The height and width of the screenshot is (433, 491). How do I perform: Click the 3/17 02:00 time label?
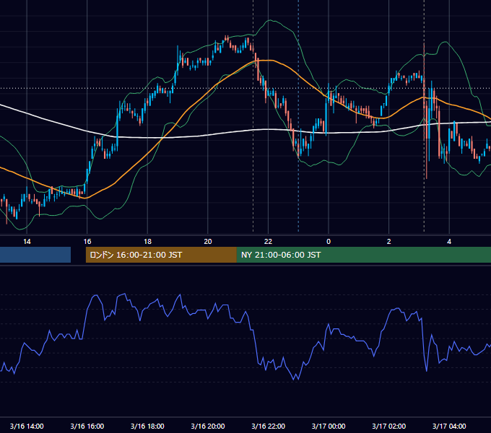click(389, 426)
